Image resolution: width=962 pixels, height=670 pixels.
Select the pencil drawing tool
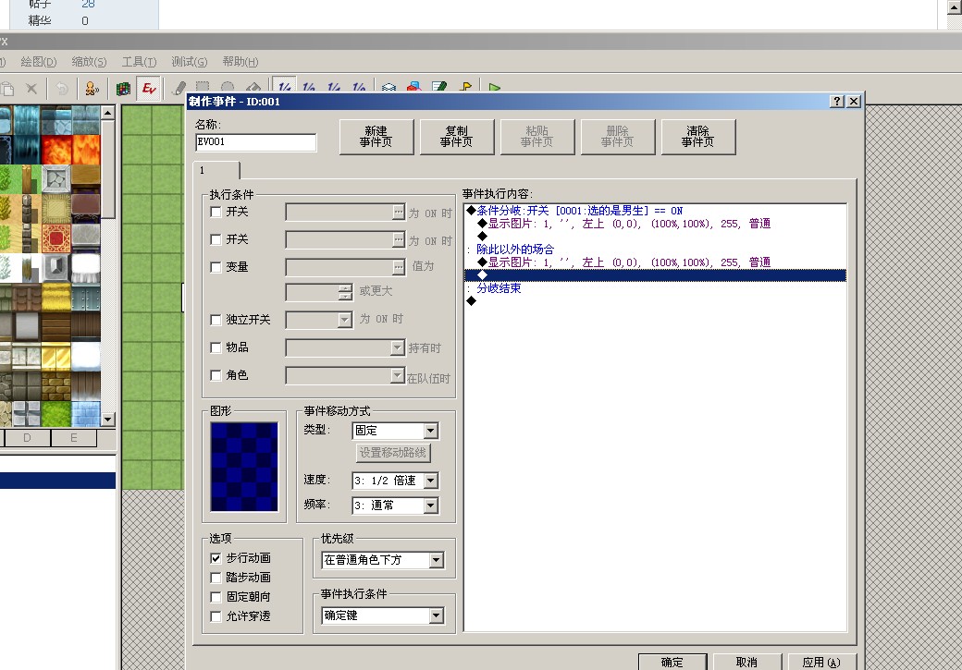click(x=179, y=88)
